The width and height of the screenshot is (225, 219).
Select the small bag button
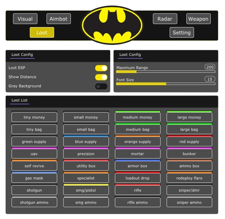pyautogui.click(x=86, y=129)
